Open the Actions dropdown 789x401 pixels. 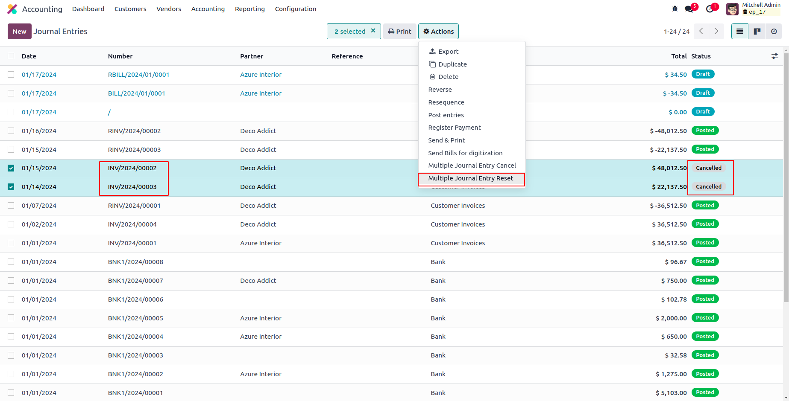[438, 31]
